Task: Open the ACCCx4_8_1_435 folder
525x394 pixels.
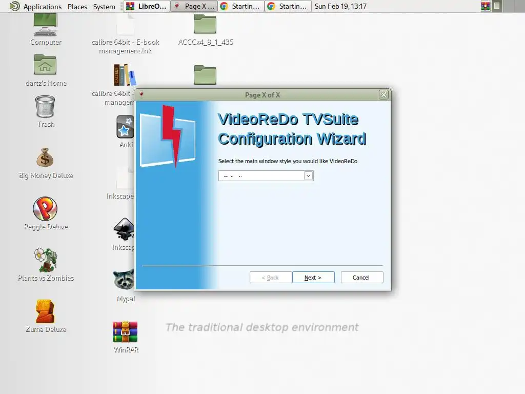Action: (x=205, y=24)
